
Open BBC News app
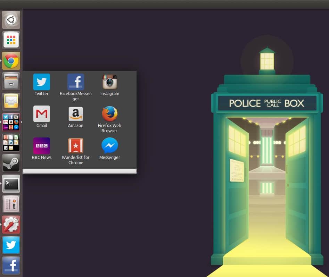pyautogui.click(x=42, y=146)
